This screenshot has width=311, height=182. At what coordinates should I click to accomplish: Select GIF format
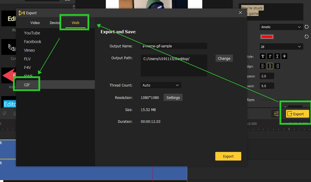(56, 85)
